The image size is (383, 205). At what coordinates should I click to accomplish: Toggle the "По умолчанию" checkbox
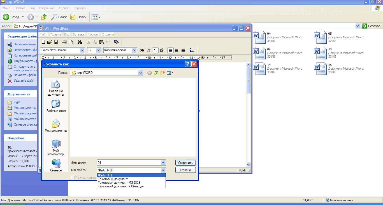click(73, 178)
